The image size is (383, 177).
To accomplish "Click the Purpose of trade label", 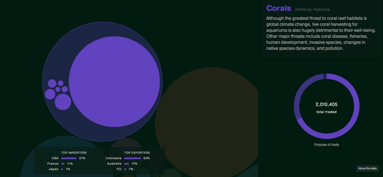I will click(326, 145).
